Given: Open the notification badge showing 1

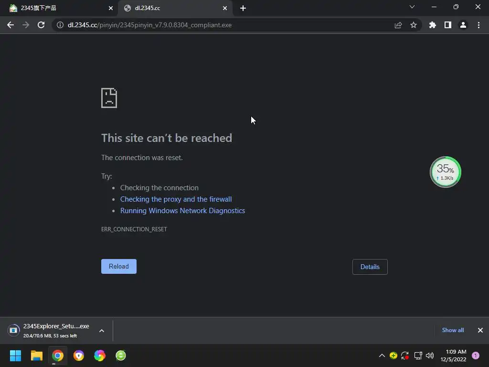Looking at the screenshot, I should [x=476, y=356].
